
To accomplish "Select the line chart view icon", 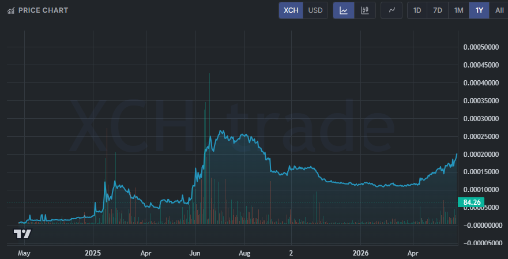I will [344, 10].
